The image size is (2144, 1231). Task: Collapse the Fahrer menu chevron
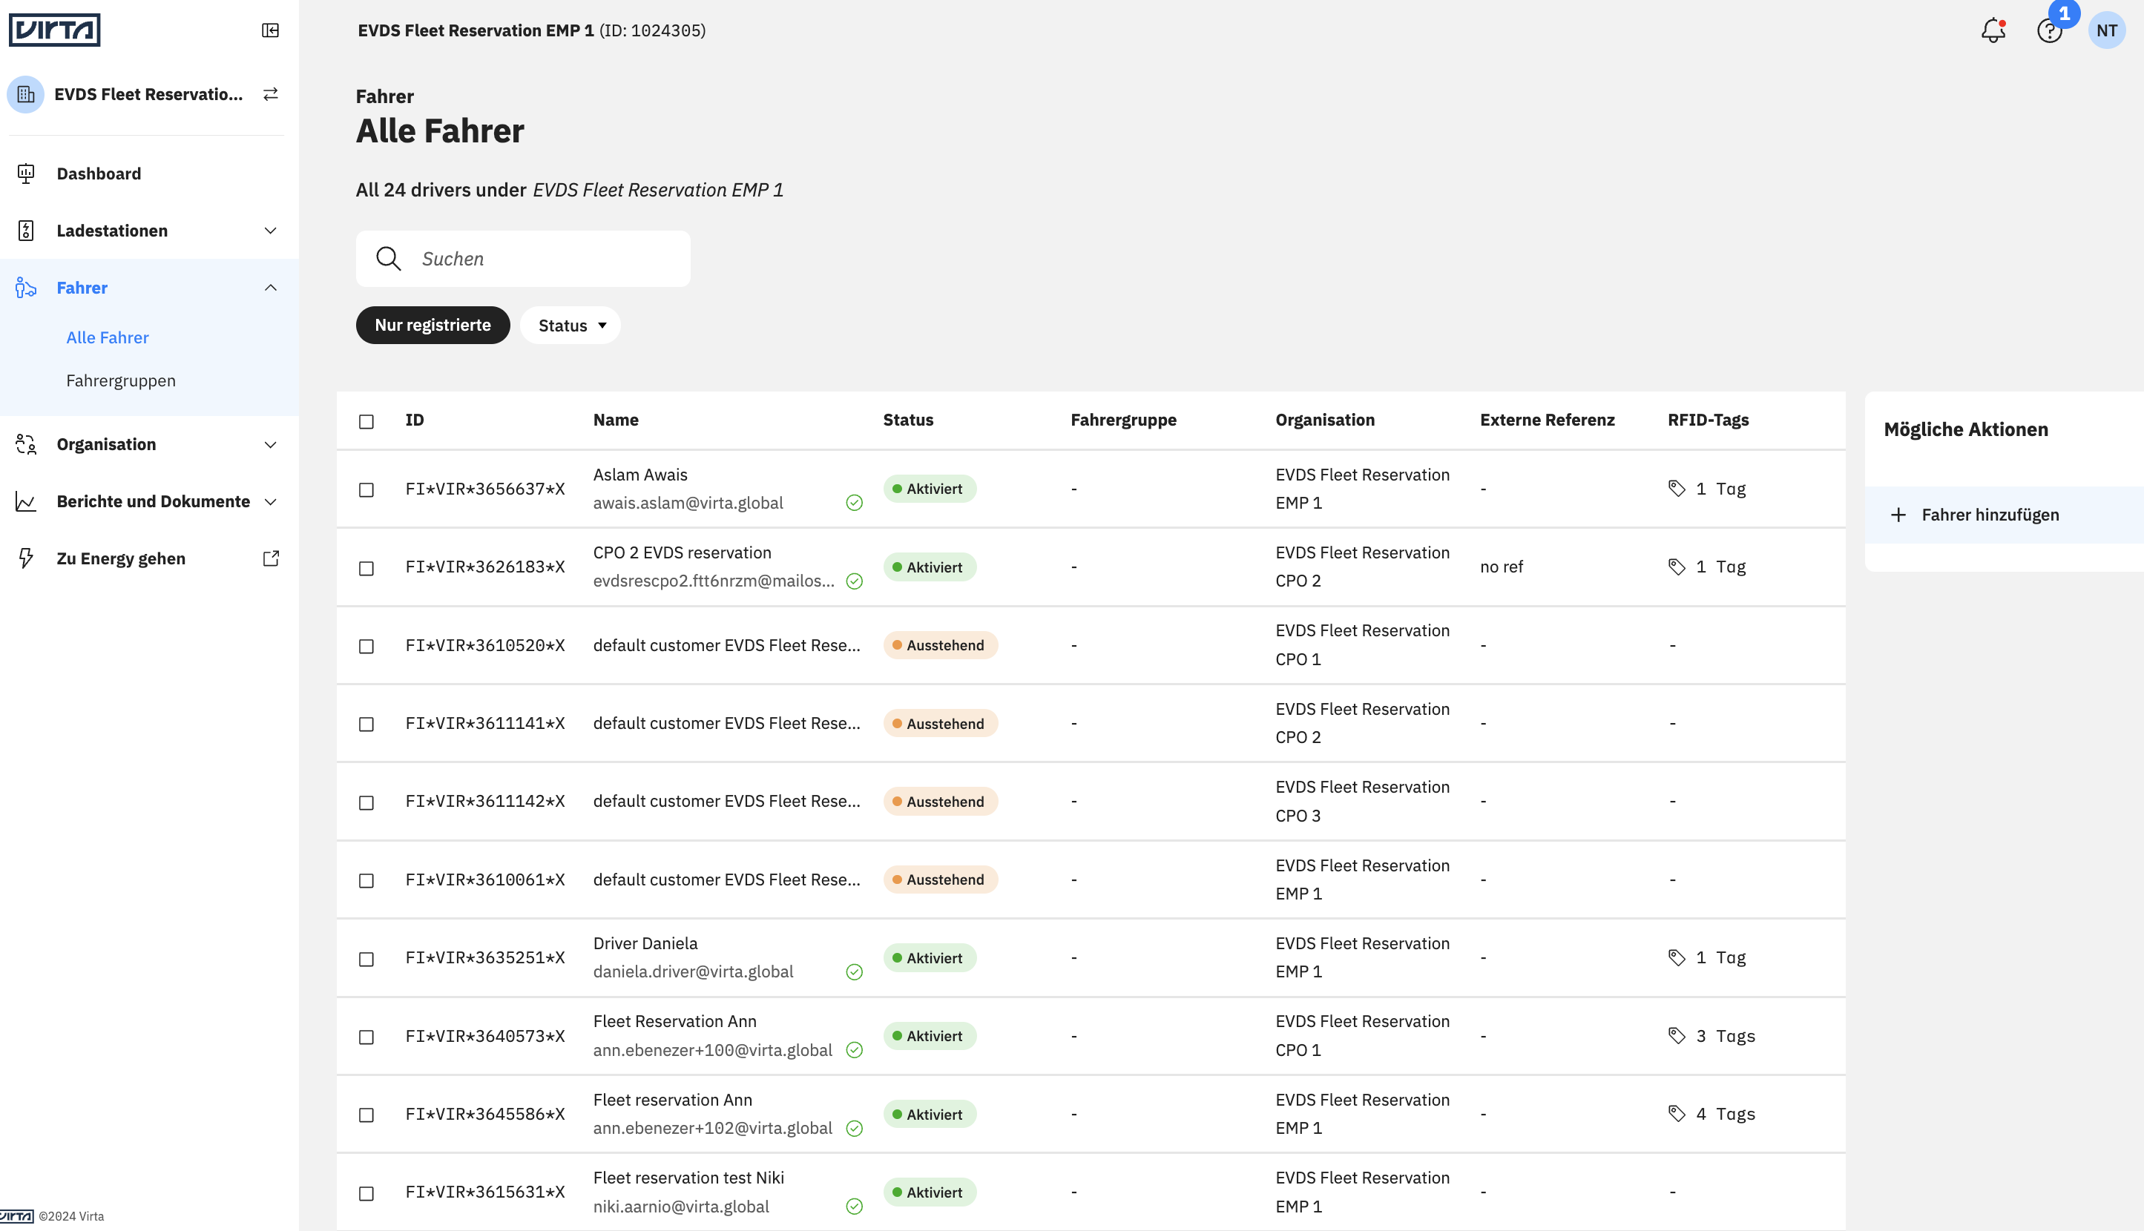tap(271, 288)
